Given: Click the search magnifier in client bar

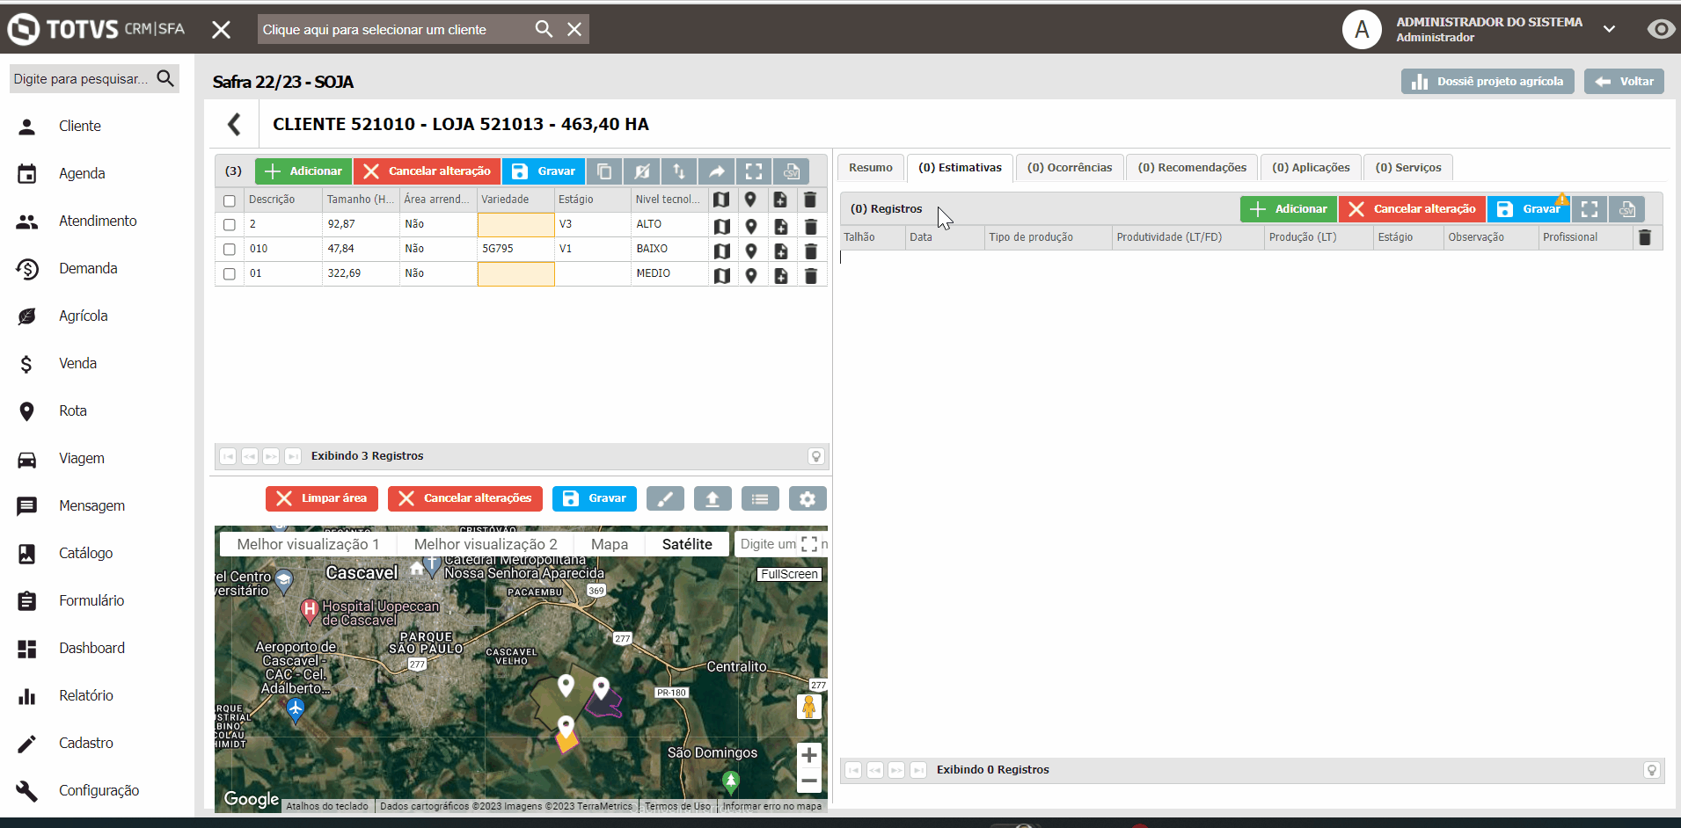Looking at the screenshot, I should click(544, 29).
